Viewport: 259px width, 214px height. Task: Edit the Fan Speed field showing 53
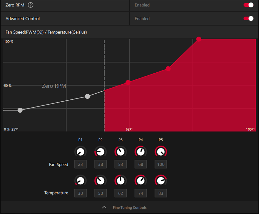tap(120, 164)
